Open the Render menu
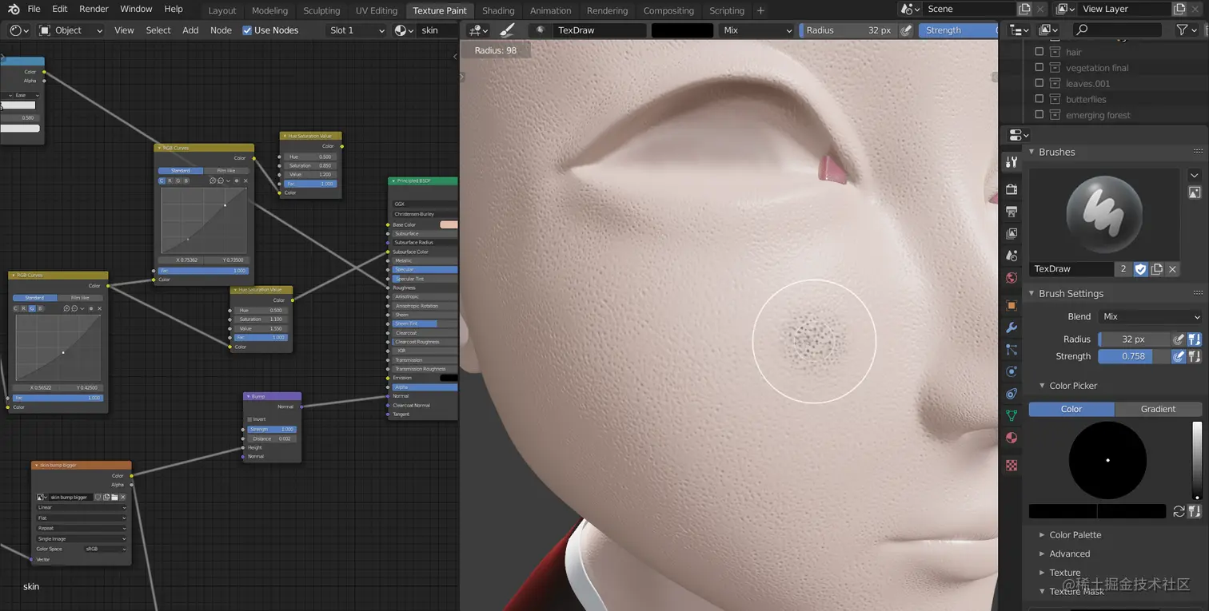The height and width of the screenshot is (611, 1209). click(x=94, y=9)
